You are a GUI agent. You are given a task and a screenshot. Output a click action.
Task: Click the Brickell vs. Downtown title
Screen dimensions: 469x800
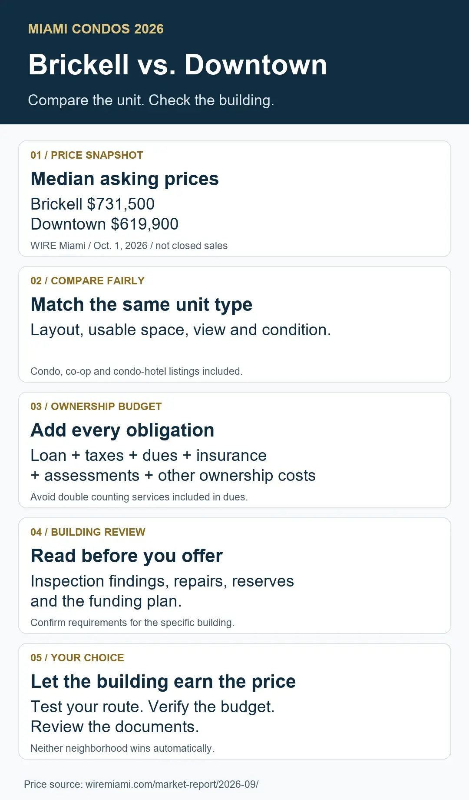point(178,65)
